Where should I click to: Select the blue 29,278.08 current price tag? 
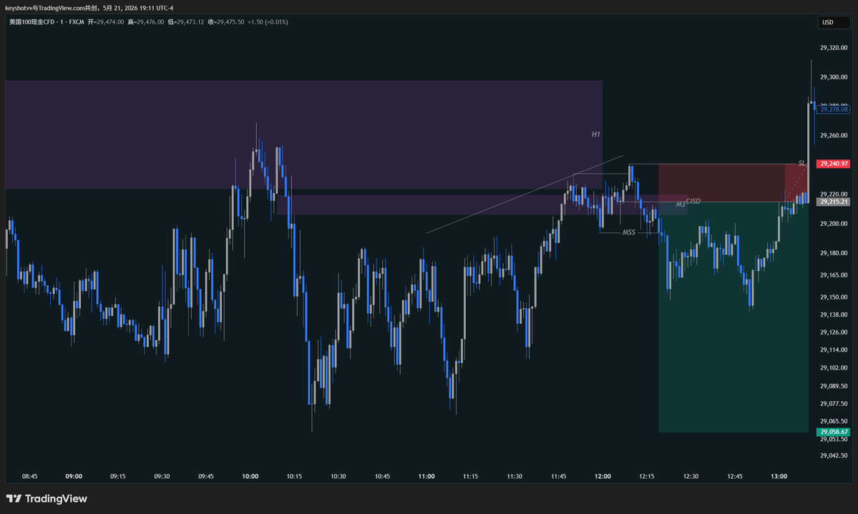click(834, 109)
